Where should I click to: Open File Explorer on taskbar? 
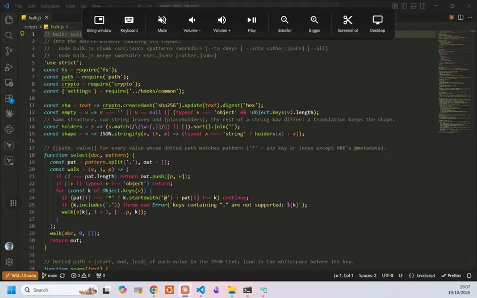pyautogui.click(x=232, y=290)
